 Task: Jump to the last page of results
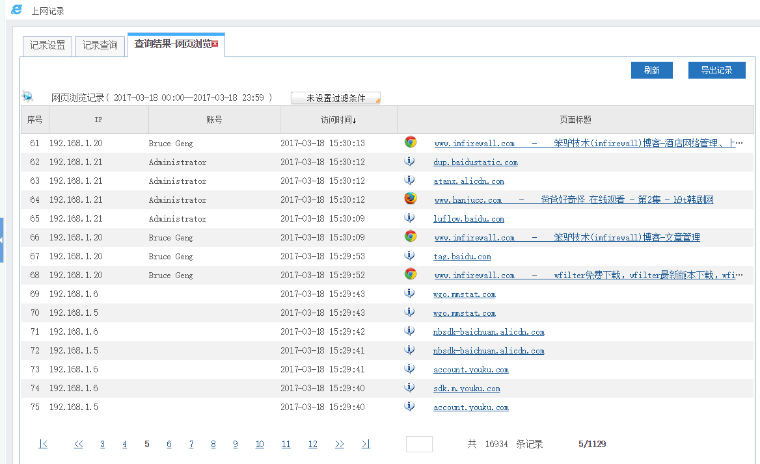click(366, 445)
